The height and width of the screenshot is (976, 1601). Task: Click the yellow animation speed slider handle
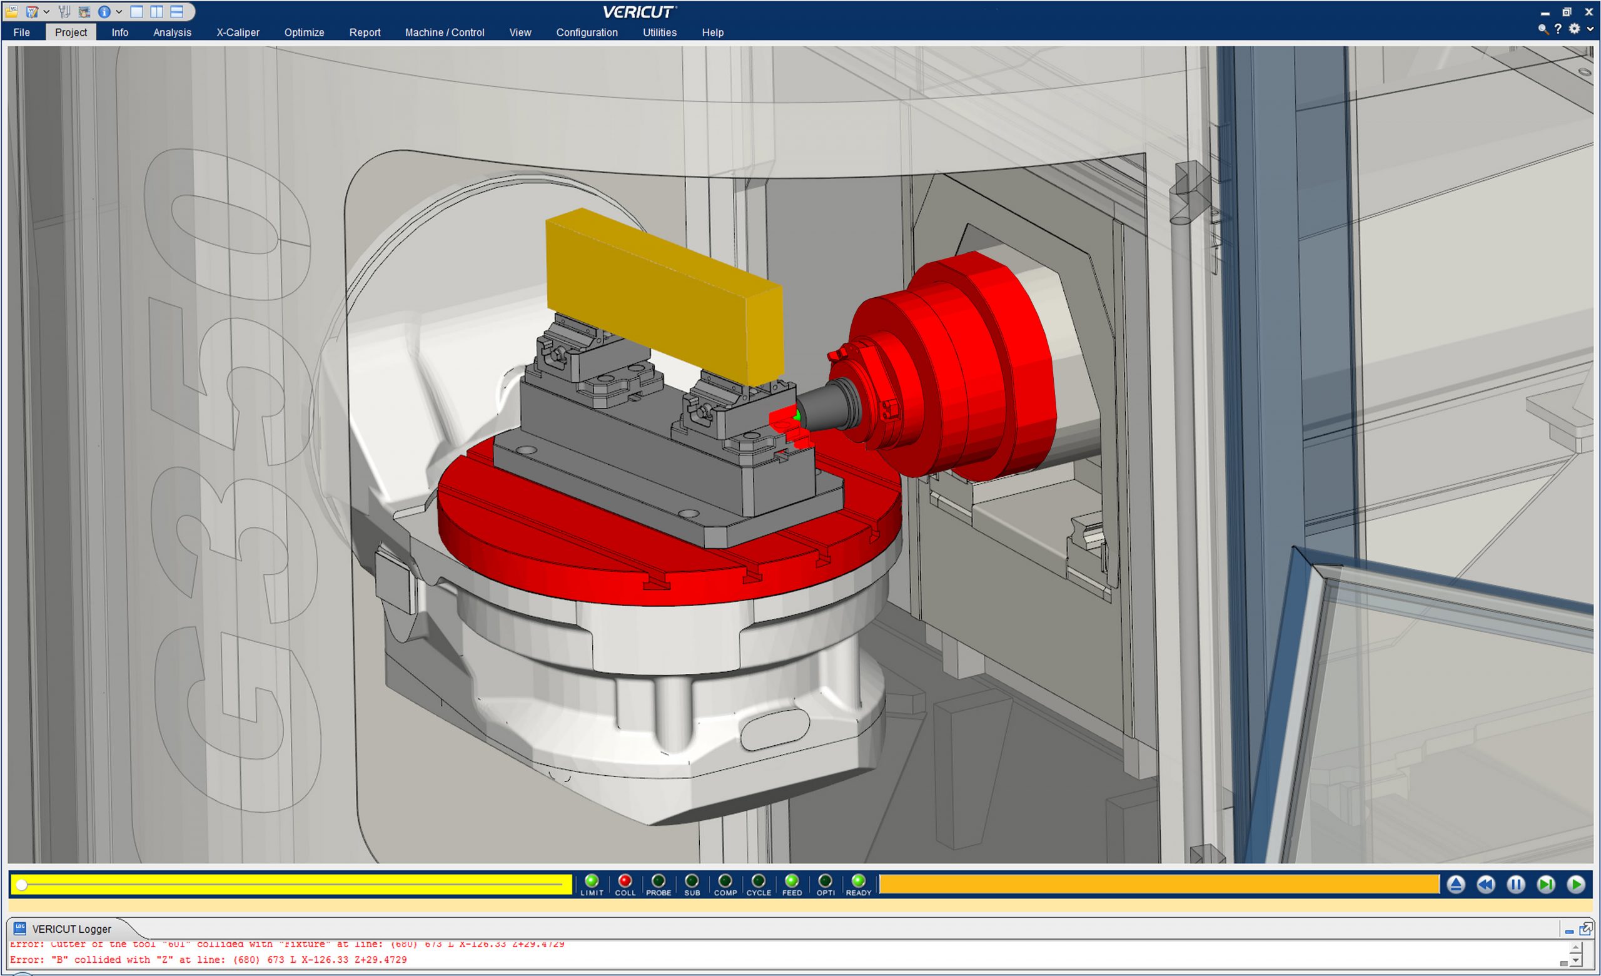pos(22,885)
